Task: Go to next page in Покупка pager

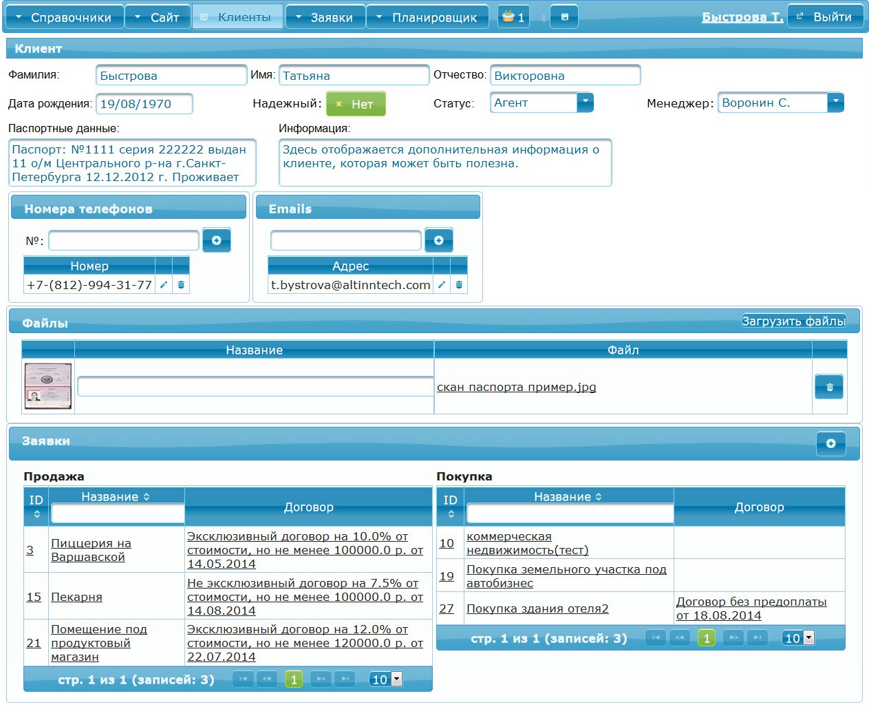Action: point(733,637)
